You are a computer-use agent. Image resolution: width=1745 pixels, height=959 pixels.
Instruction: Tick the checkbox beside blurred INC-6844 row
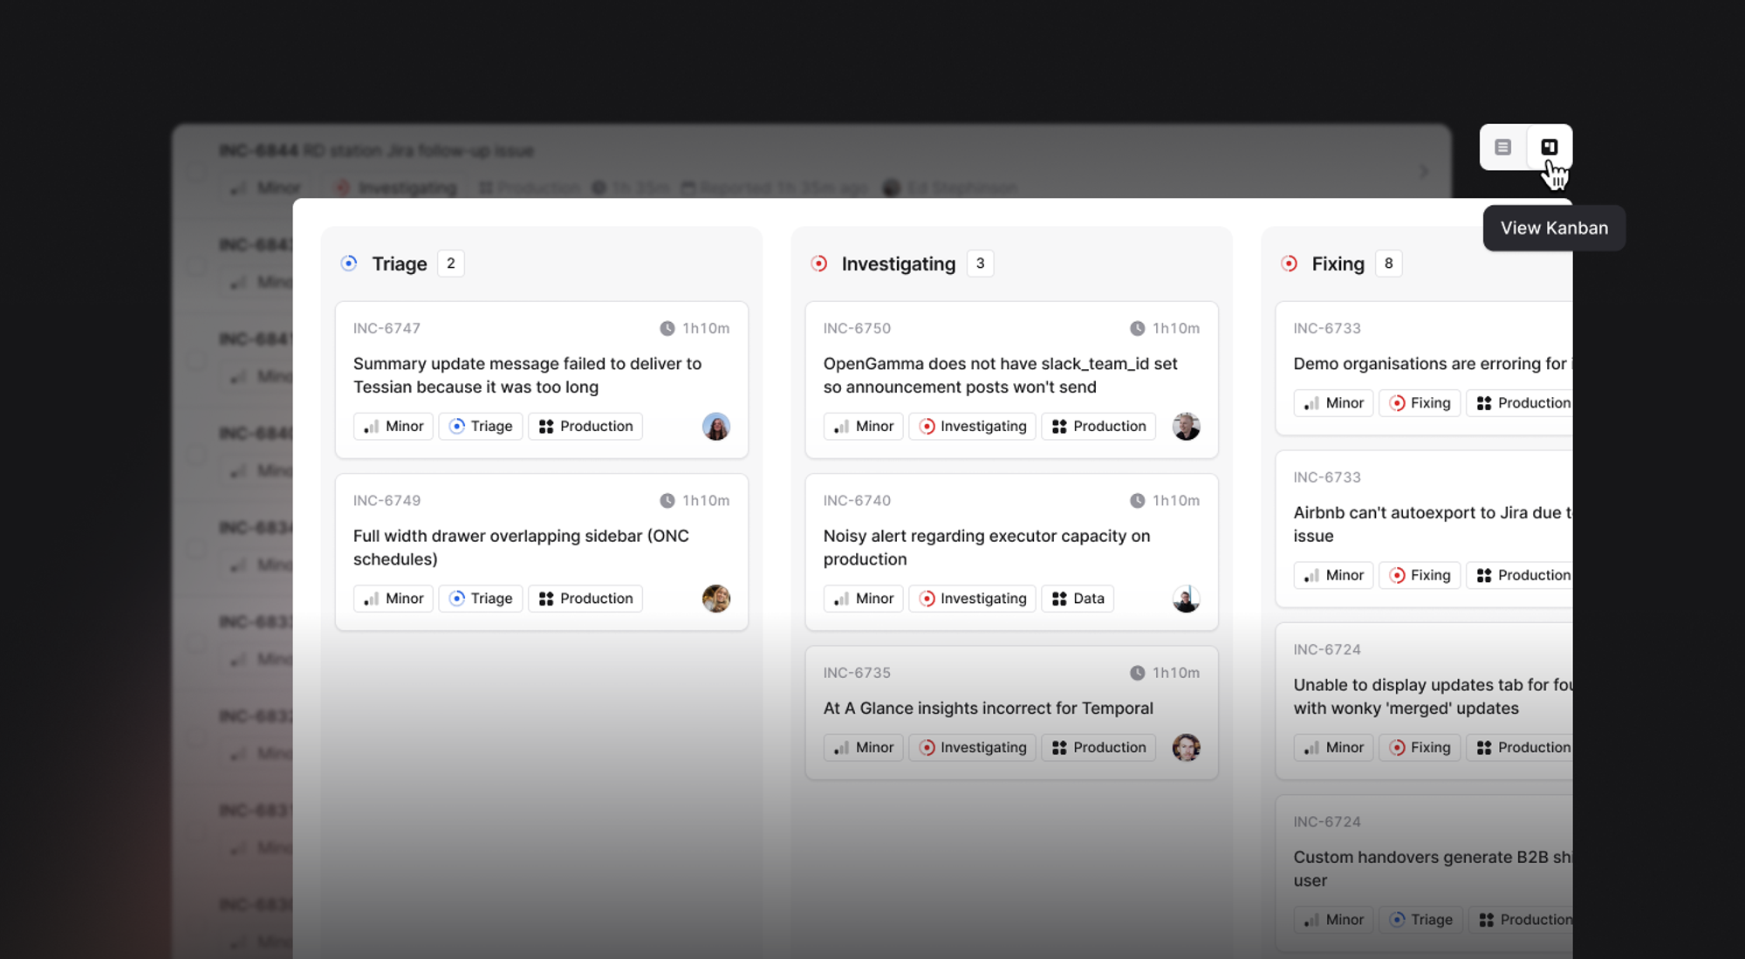click(196, 170)
